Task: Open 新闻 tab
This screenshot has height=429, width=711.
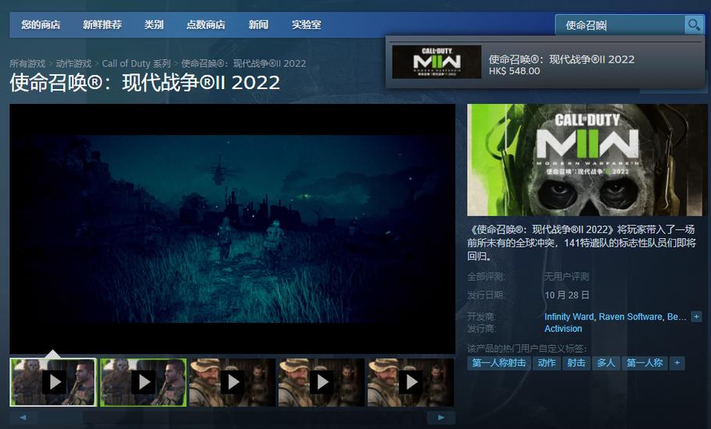Action: 258,24
